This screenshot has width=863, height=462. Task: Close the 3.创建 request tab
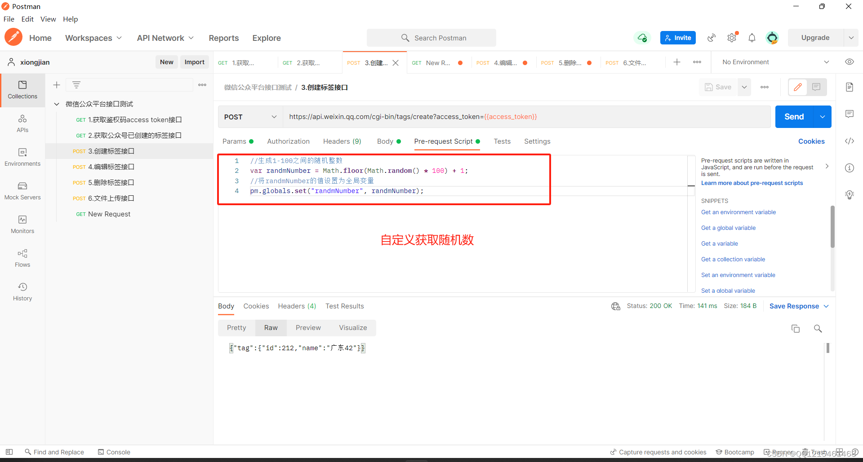click(396, 63)
